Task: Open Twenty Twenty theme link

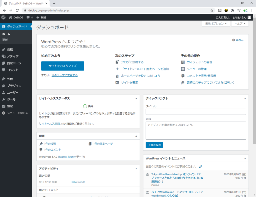Action: [x=67, y=157]
